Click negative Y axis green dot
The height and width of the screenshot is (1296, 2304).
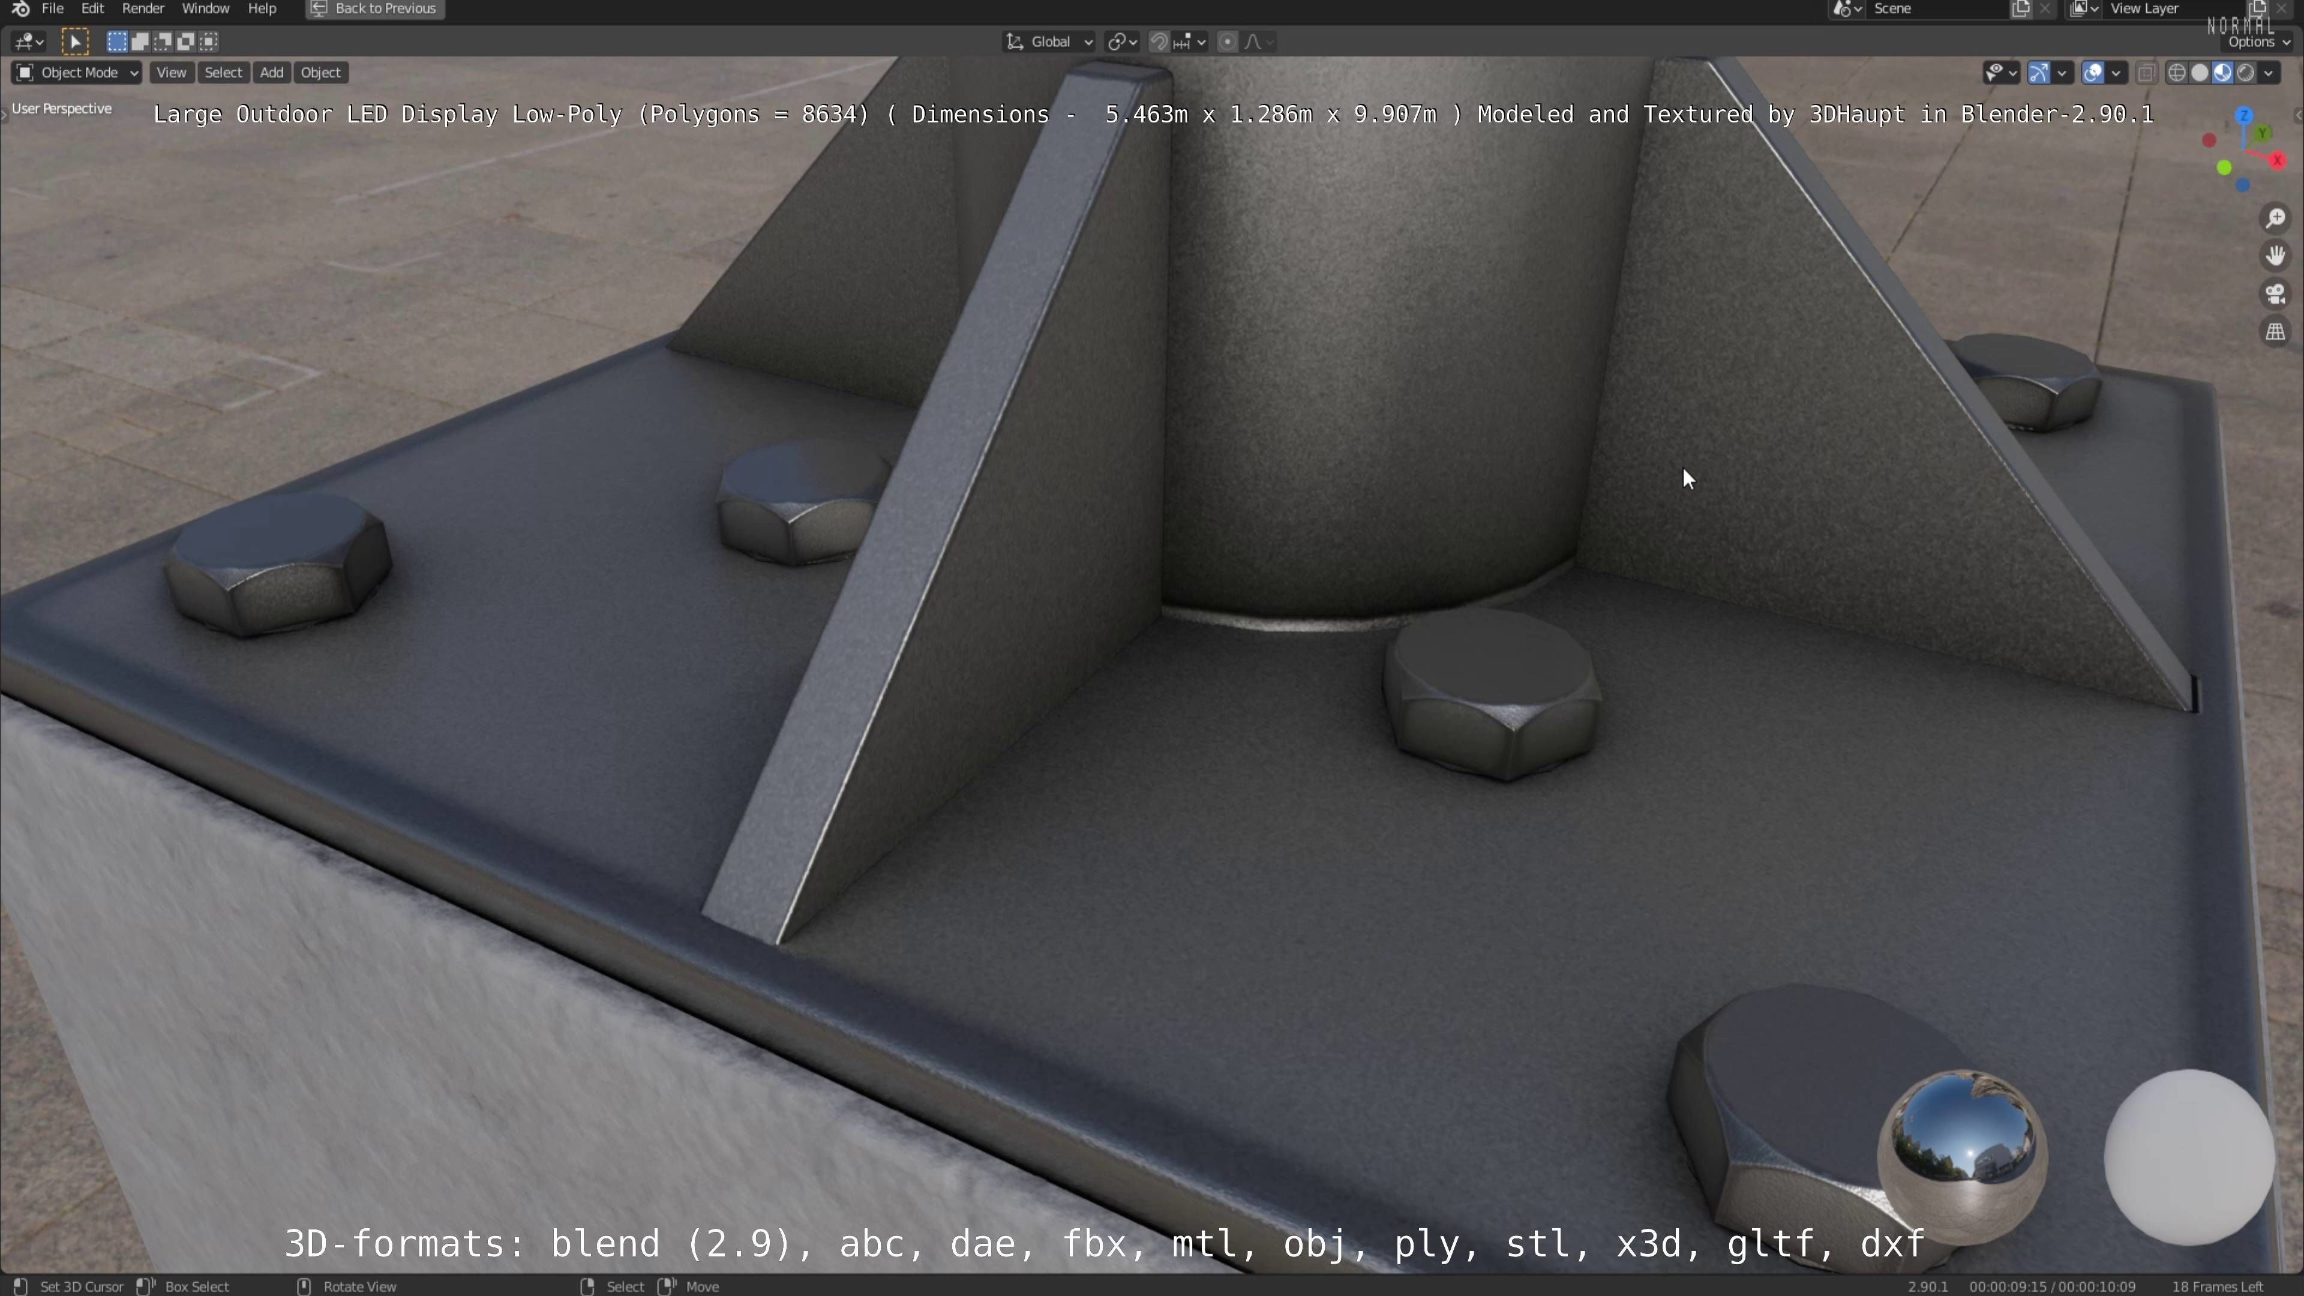pos(2224,168)
